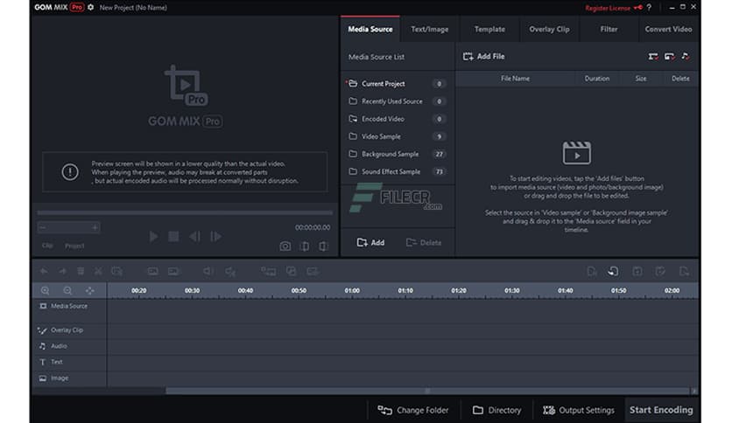Click the preview Stop button
Image resolution: width=732 pixels, height=423 pixels.
pos(173,237)
